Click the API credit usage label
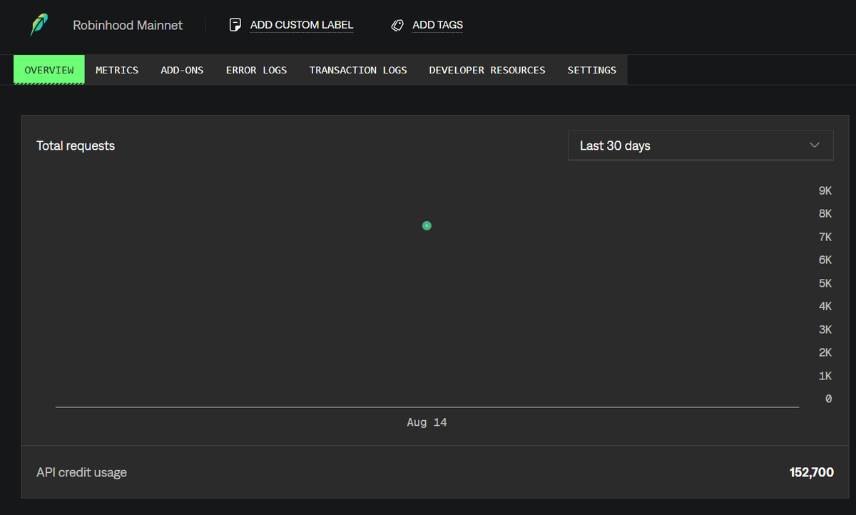856x515 pixels. 81,472
